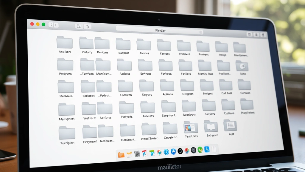This screenshot has height=172, width=305.
Task: Switch to list view with the middle view button
Action: point(256,34)
